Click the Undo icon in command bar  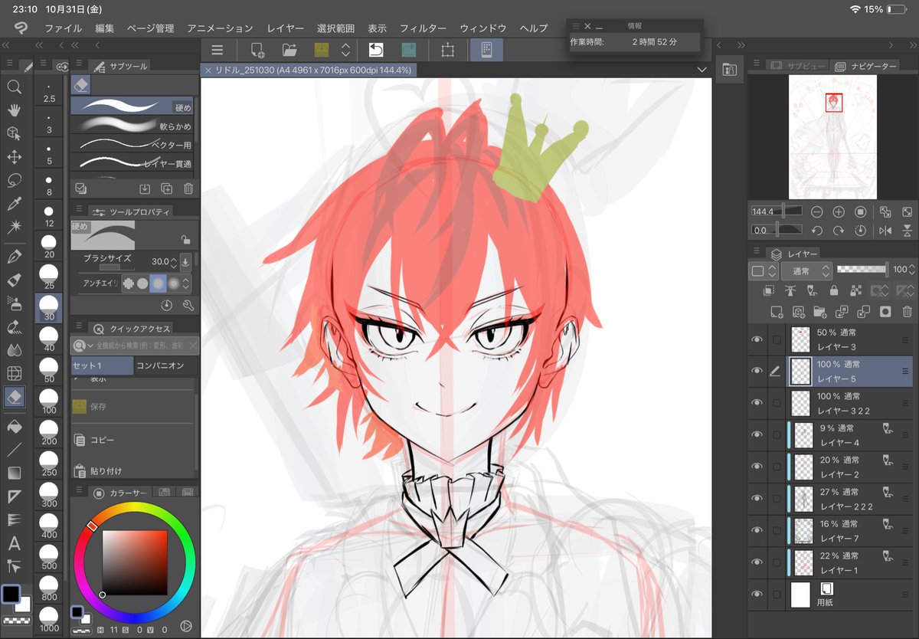coord(376,50)
